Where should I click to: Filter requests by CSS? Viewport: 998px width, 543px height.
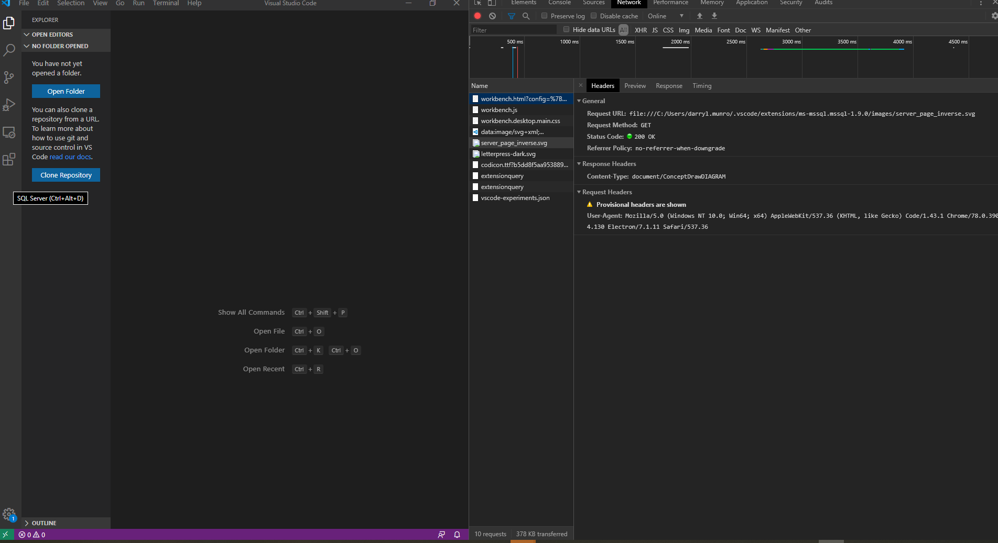(x=668, y=30)
